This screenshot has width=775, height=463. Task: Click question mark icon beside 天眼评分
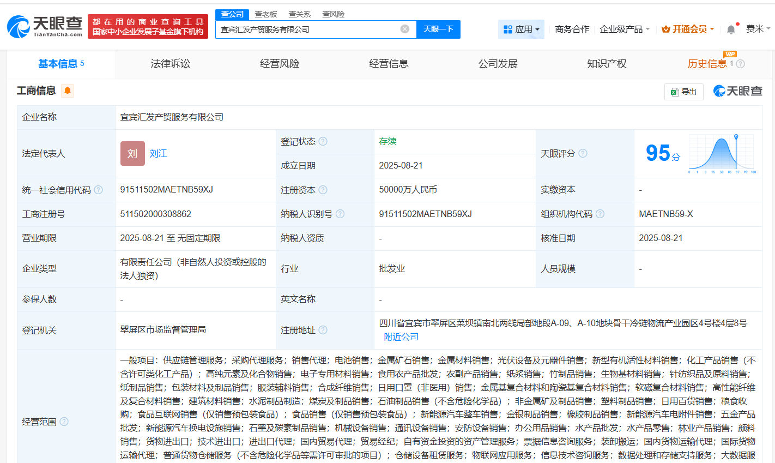click(583, 153)
